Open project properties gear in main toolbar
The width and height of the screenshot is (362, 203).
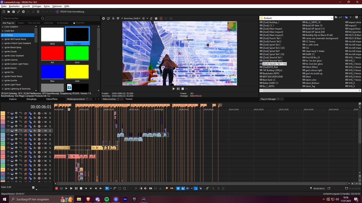tap(23, 11)
